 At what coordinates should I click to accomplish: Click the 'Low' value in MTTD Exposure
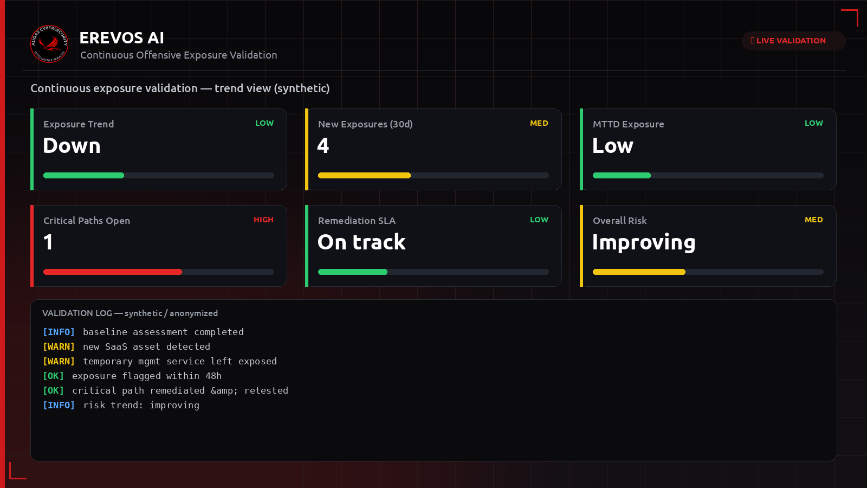click(x=613, y=146)
